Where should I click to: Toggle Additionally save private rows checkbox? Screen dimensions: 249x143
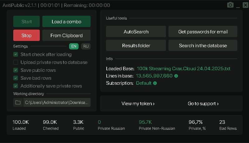pyautogui.click(x=16, y=86)
